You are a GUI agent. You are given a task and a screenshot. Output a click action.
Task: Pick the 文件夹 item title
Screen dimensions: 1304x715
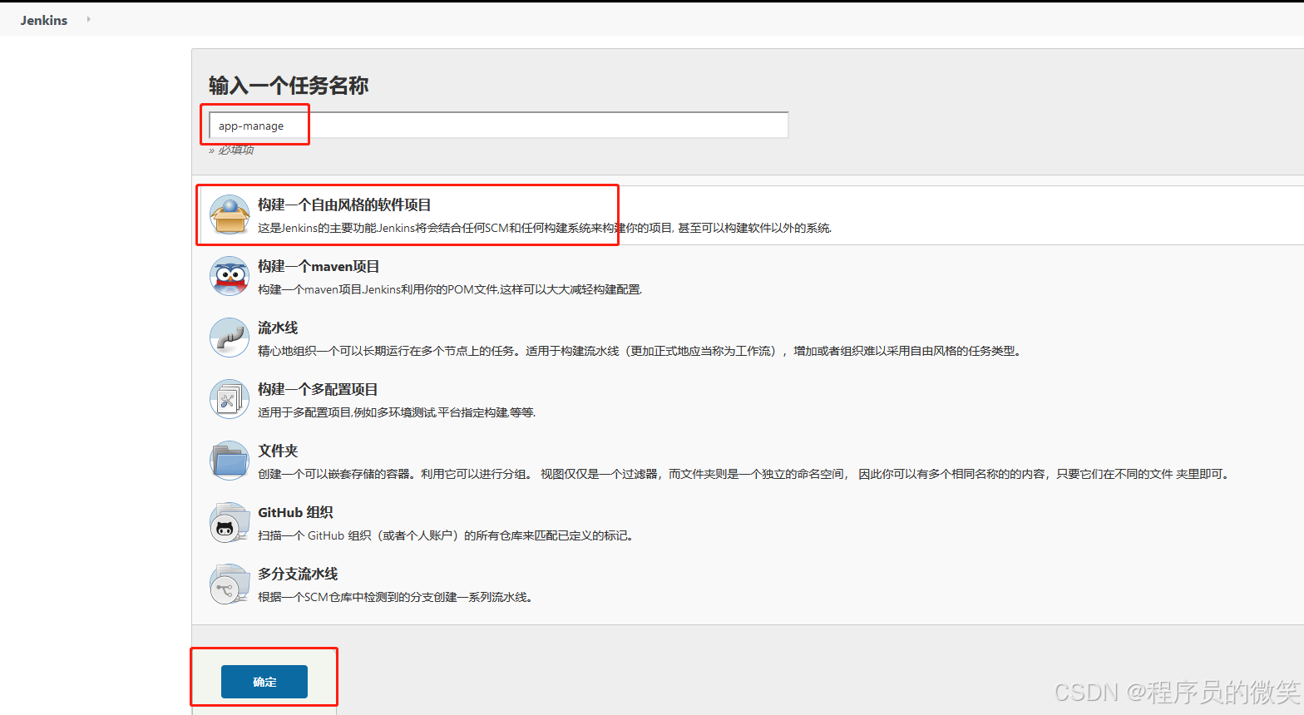278,451
